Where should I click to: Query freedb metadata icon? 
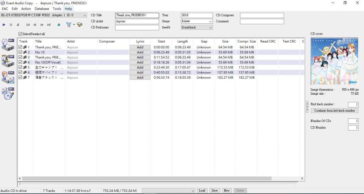pos(69,24)
